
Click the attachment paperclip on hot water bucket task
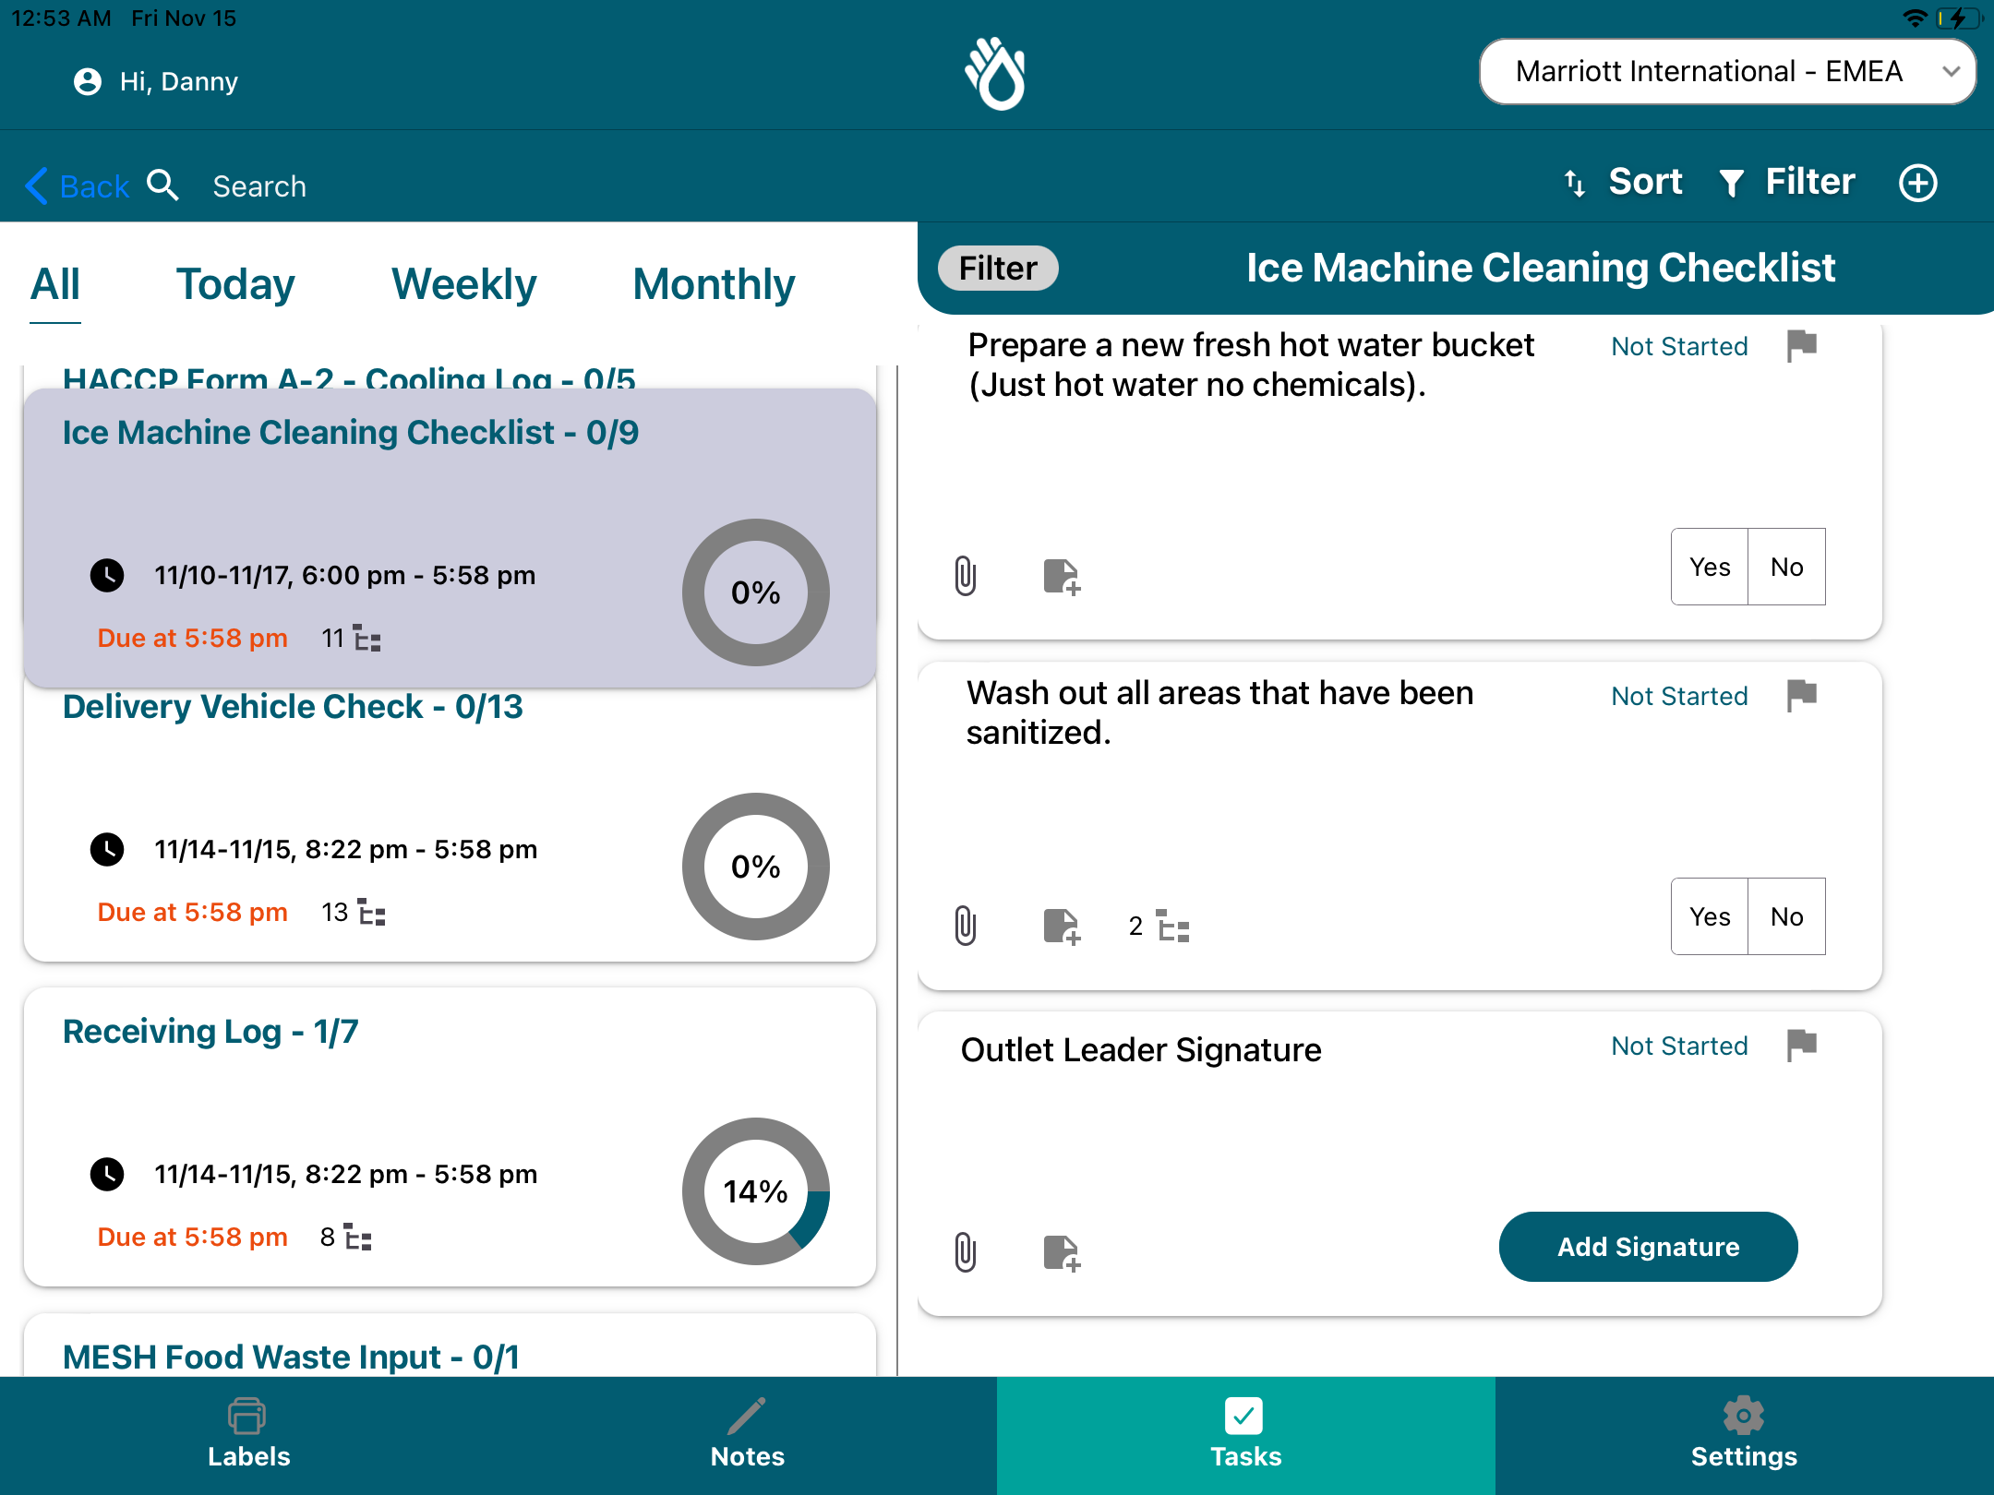pos(965,576)
